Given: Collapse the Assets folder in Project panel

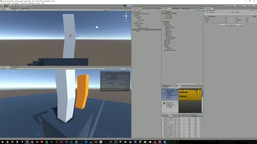Looking at the screenshot, I should coord(163,21).
